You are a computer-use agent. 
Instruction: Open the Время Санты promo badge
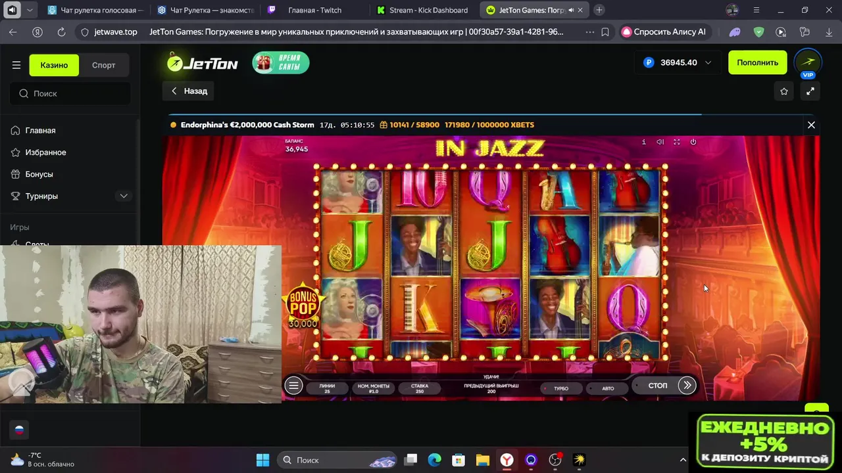pos(281,62)
